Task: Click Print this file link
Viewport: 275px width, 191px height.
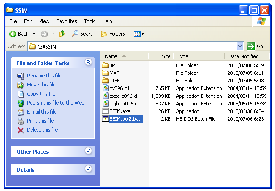Action: pyautogui.click(x=40, y=121)
